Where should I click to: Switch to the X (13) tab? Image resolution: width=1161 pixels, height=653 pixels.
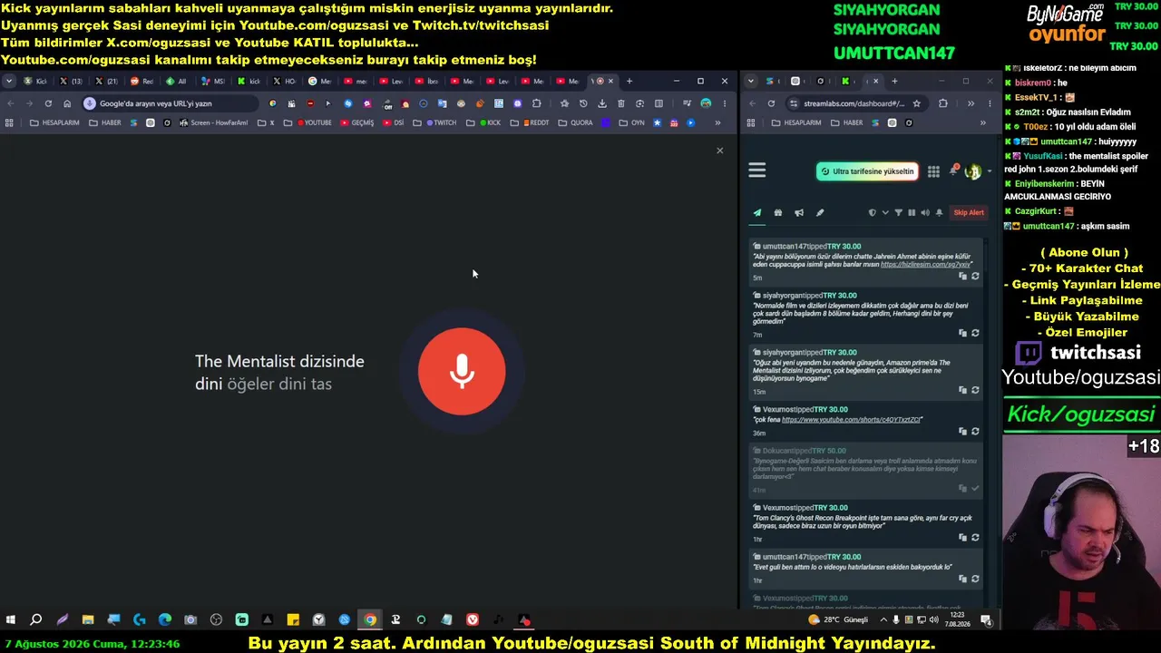(72, 81)
